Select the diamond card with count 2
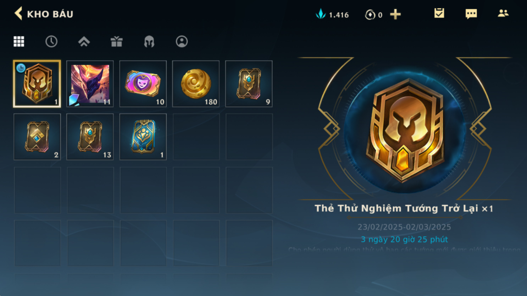527x296 pixels. click(x=37, y=137)
